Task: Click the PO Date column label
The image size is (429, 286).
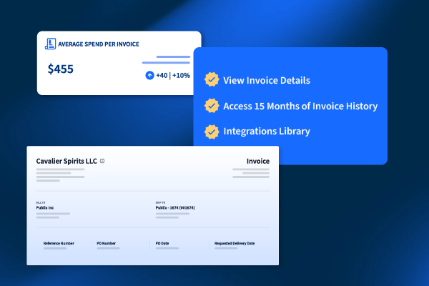Action: coord(162,243)
